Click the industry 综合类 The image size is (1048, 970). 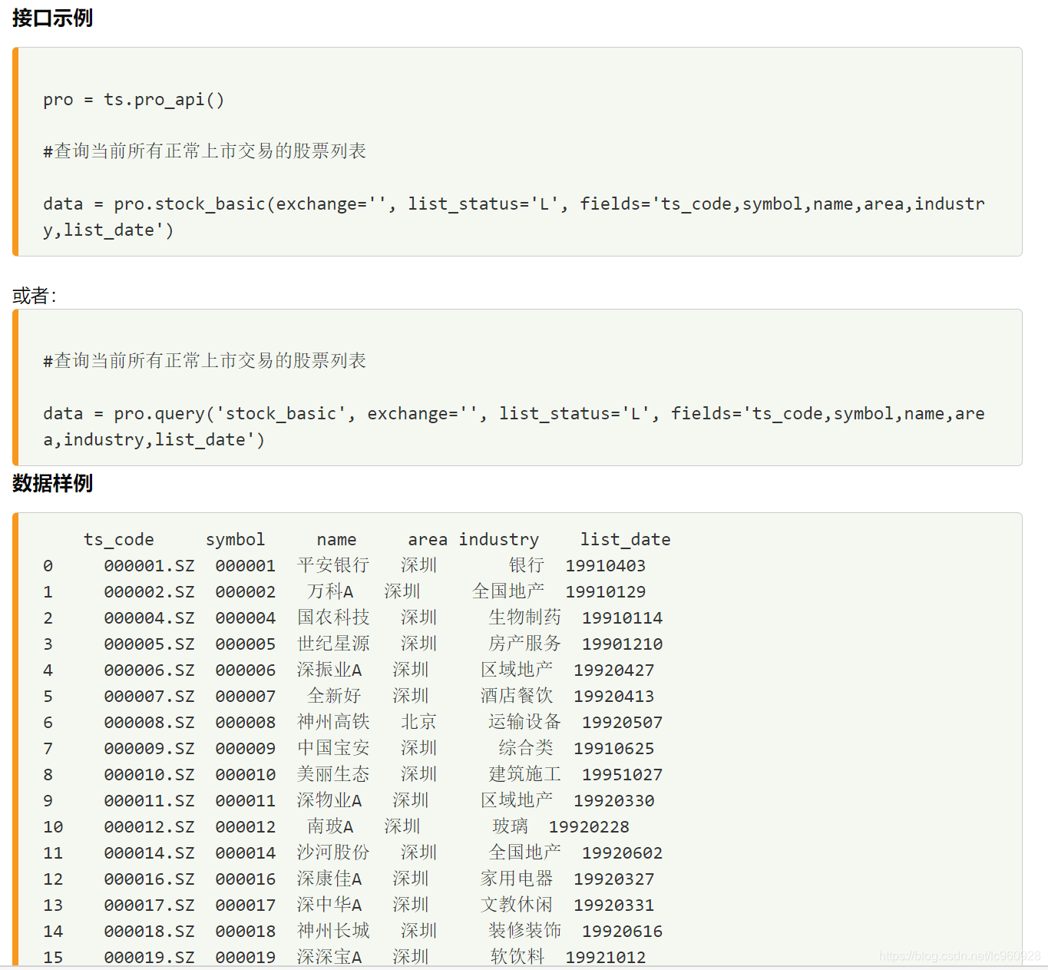(x=526, y=749)
